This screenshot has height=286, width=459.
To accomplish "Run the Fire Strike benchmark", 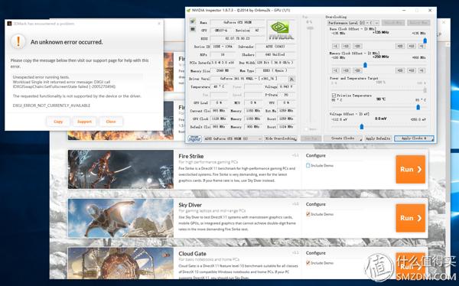I will [410, 169].
